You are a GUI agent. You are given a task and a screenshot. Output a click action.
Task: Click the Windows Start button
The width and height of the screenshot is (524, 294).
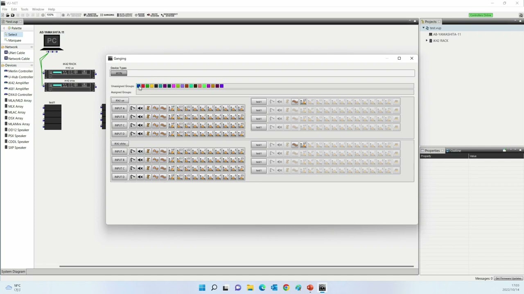click(202, 287)
